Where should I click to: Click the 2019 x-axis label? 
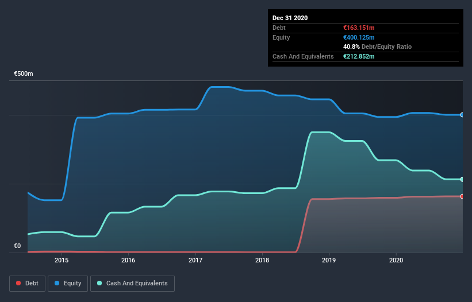click(329, 260)
